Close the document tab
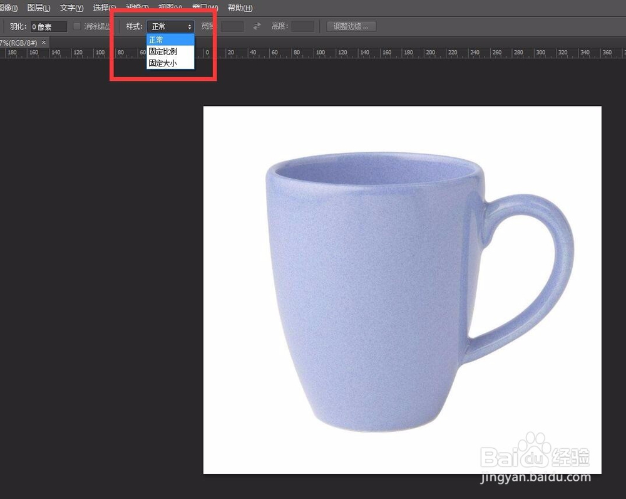 pyautogui.click(x=44, y=43)
